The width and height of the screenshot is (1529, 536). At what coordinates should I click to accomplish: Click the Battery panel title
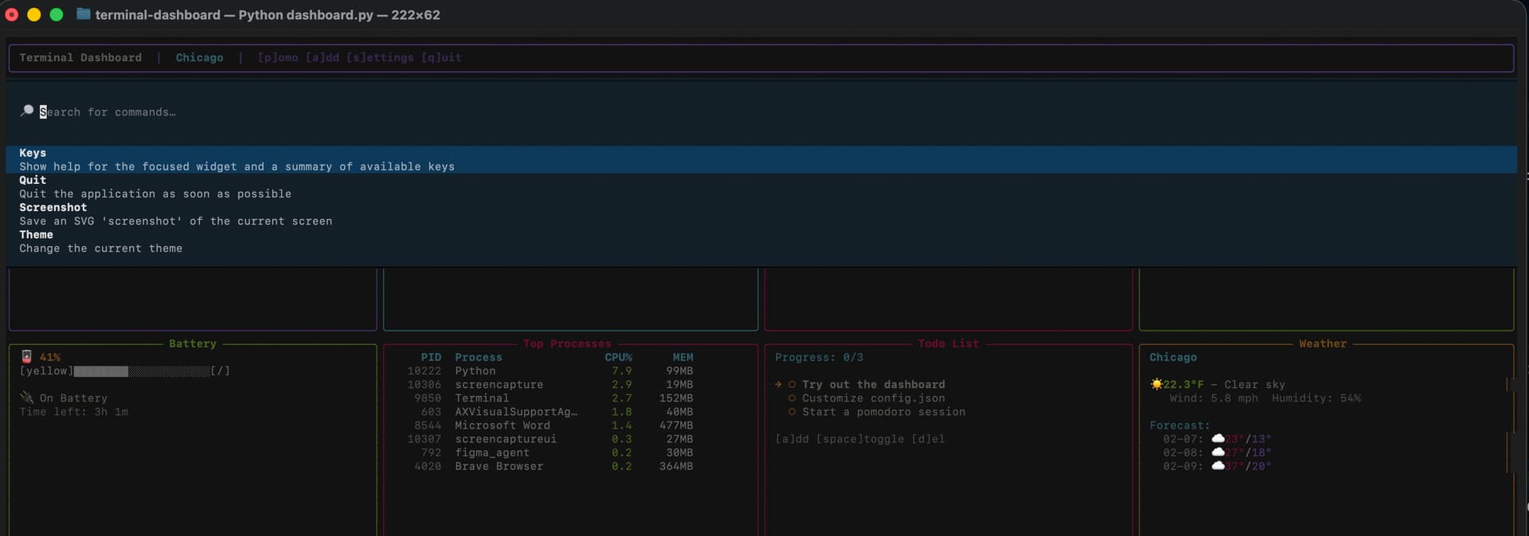coord(193,343)
